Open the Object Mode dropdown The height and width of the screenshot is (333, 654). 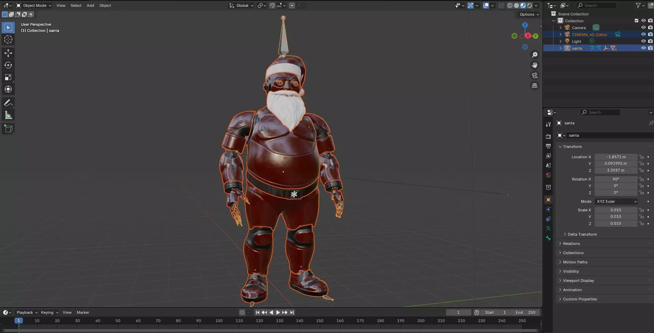[34, 5]
